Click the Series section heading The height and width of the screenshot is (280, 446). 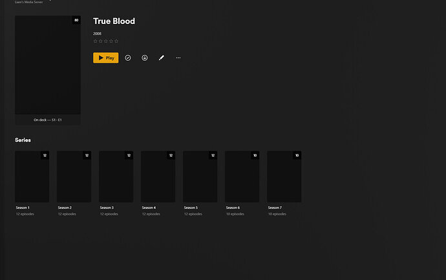[x=23, y=140]
